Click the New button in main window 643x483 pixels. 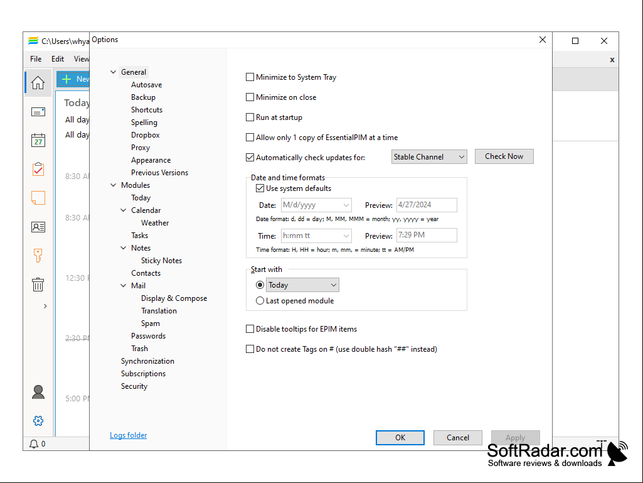pyautogui.click(x=73, y=79)
